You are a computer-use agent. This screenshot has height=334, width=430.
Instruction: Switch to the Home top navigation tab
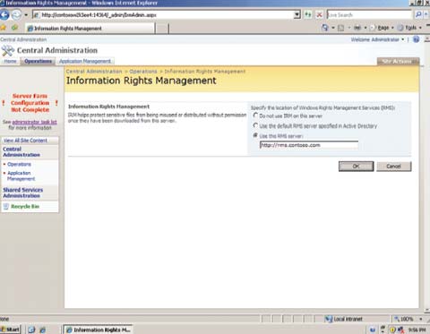(10, 61)
